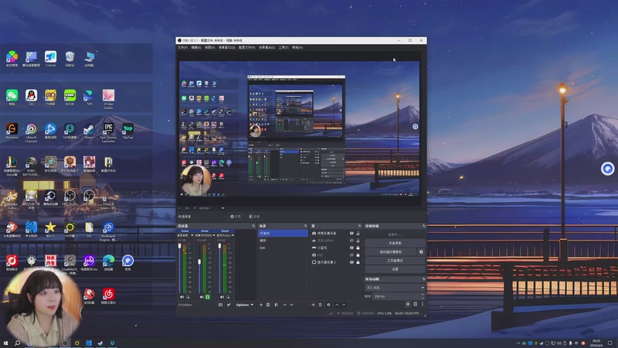Screen dimensions: 618x348
Task: Select the 666 scene in scenes list
Action: coord(283,247)
